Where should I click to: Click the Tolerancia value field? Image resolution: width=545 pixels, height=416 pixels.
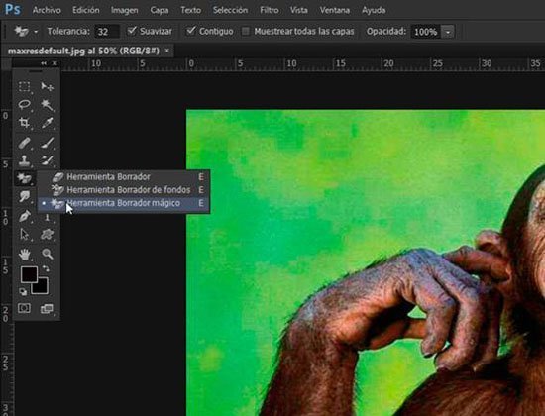pos(107,32)
